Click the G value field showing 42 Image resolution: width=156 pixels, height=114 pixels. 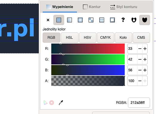(x=132, y=59)
